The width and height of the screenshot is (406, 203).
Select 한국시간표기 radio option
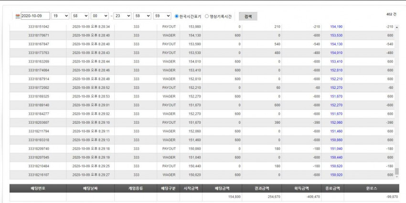click(177, 16)
